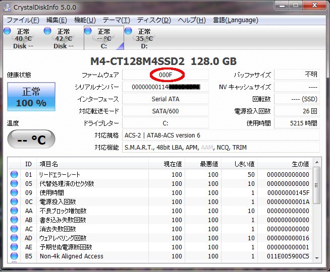Click blue status icon of attribute 09 row
Viewport: 330px width, 272px height.
14,192
